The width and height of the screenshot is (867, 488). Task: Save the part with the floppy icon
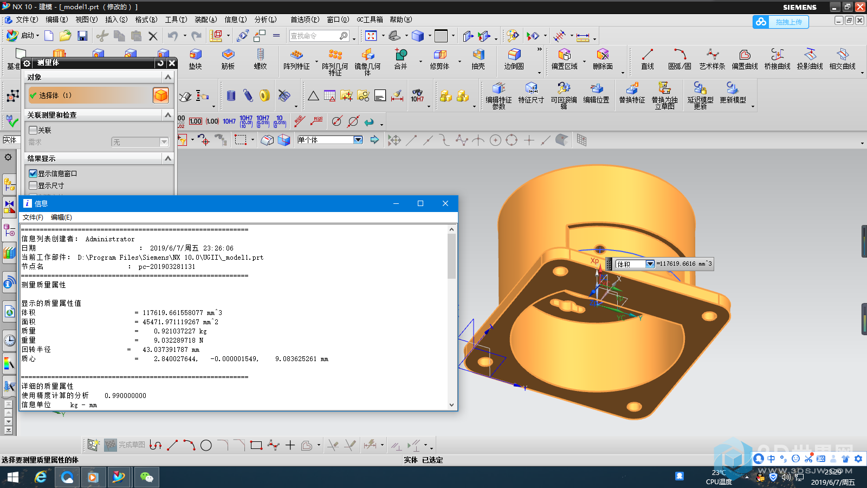click(x=82, y=36)
